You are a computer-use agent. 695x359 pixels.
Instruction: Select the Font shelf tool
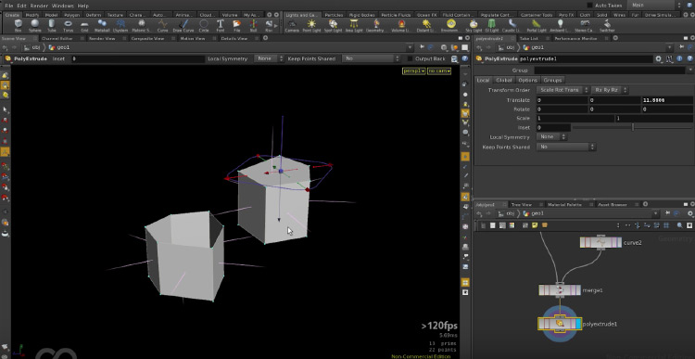221,26
